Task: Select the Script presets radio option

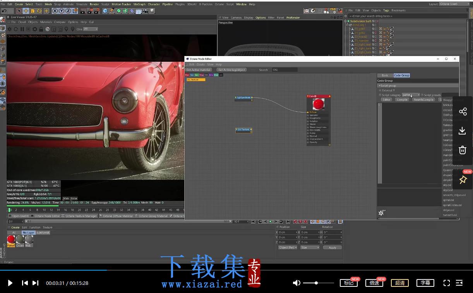Action: (x=423, y=95)
